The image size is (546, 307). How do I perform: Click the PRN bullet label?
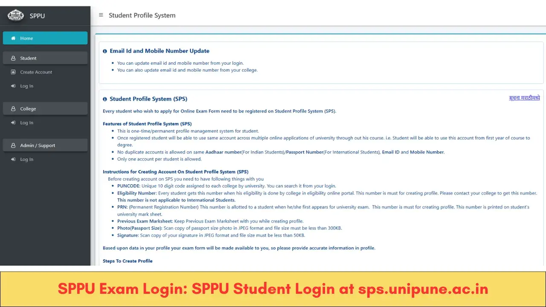click(122, 207)
